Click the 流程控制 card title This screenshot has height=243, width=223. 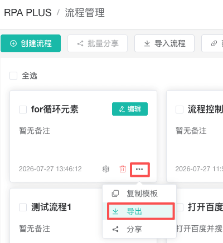(205, 109)
